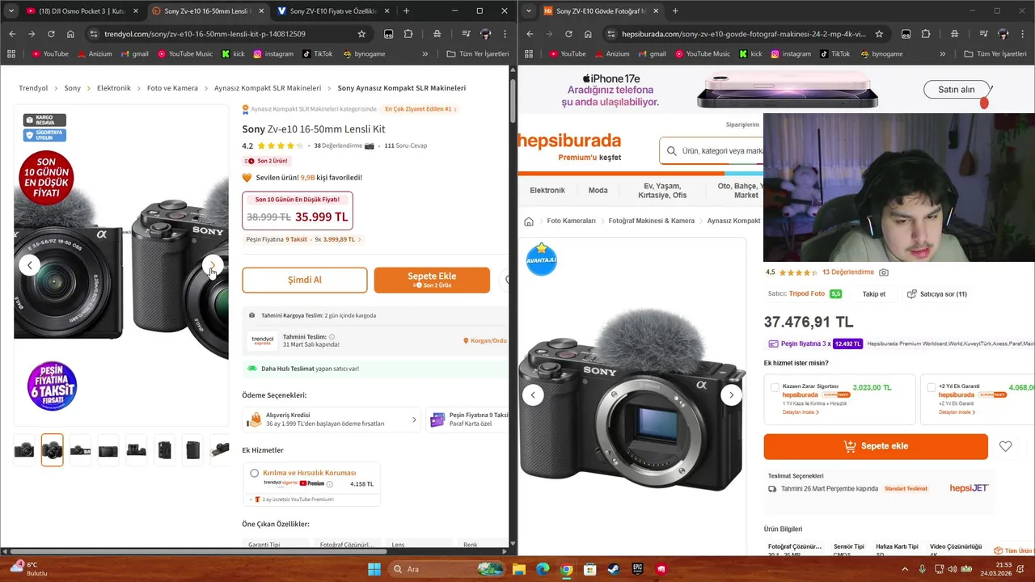Open bynogame bookmark in Trendyol window
Viewport: 1035px width, 582px height.
[364, 54]
